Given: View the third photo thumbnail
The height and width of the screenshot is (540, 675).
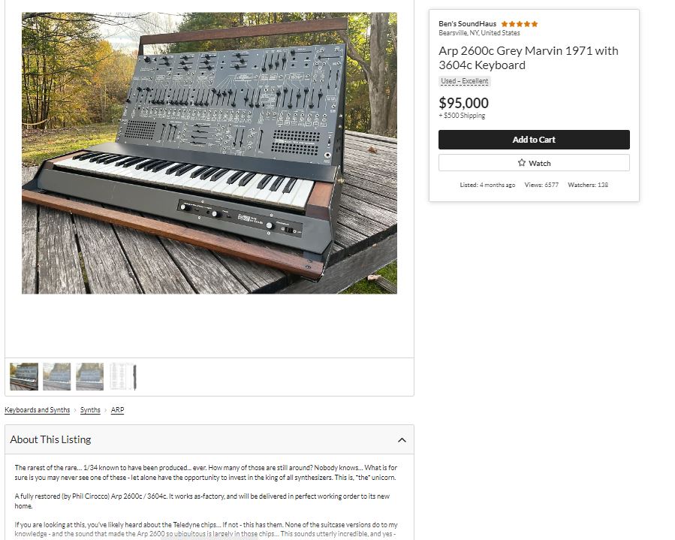Looking at the screenshot, I should pos(89,377).
